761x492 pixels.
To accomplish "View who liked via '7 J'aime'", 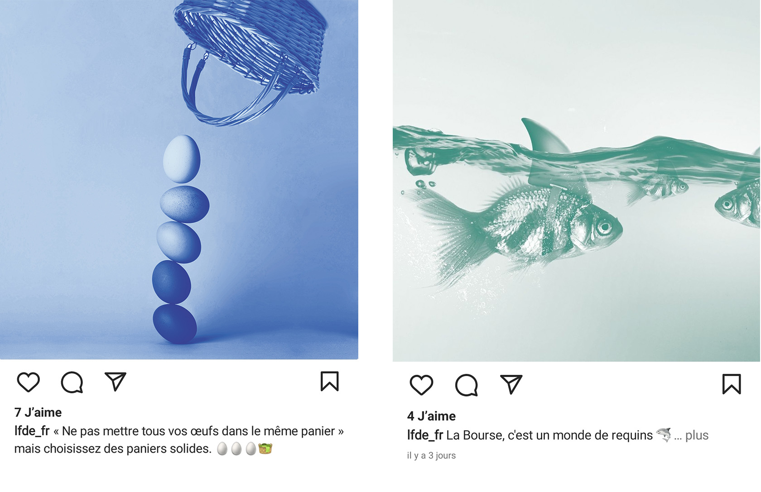I will [x=38, y=412].
